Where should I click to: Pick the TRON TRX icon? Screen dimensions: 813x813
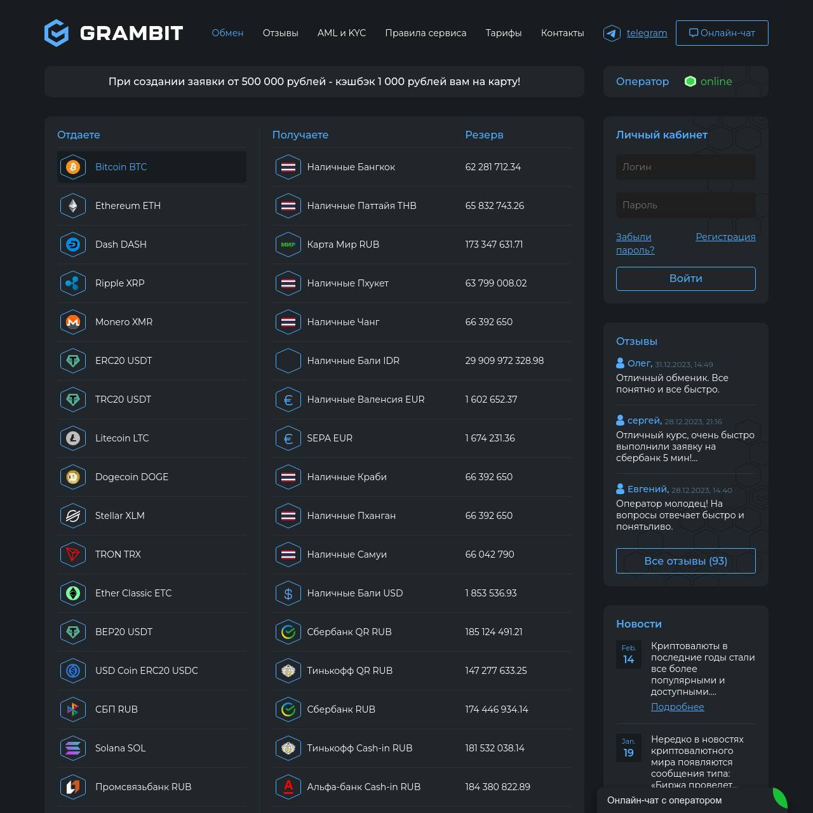[x=73, y=554]
